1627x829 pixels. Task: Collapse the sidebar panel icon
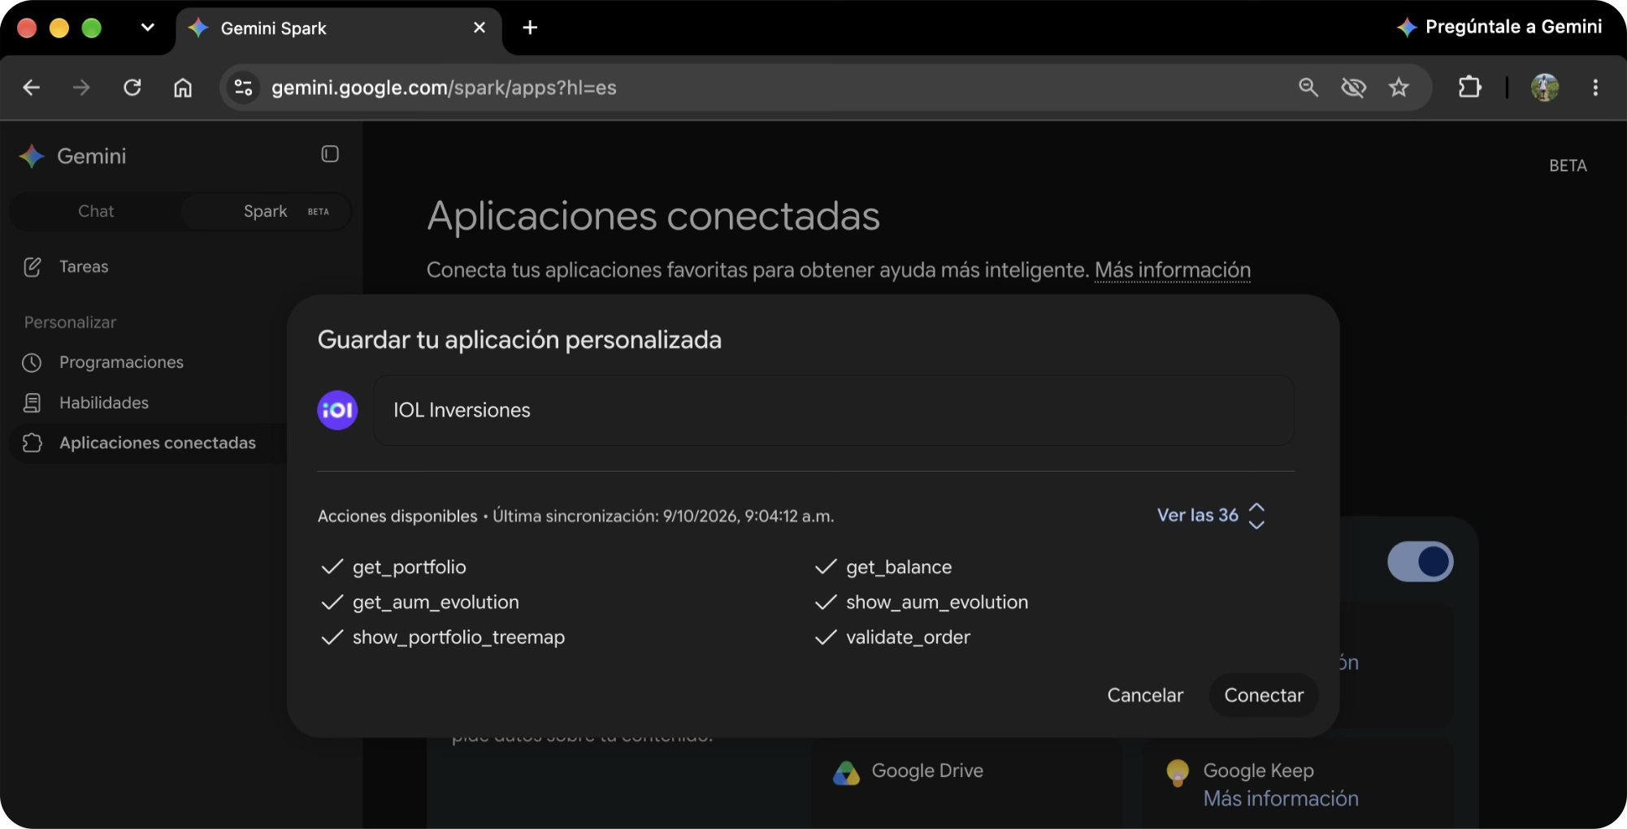coord(330,154)
